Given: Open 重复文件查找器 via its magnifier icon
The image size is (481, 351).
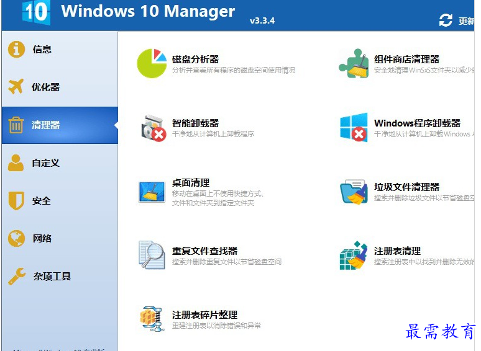Looking at the screenshot, I should click(152, 255).
